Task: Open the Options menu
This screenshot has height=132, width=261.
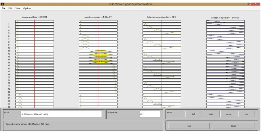Action: click(x=27, y=8)
